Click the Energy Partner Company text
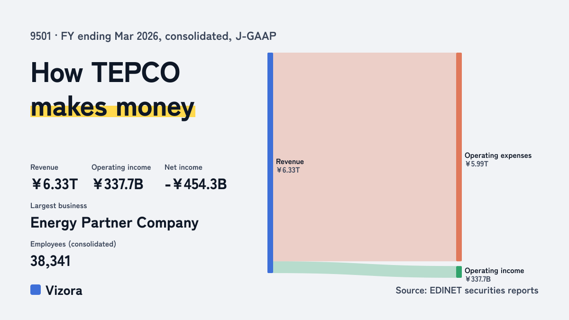 (x=114, y=222)
